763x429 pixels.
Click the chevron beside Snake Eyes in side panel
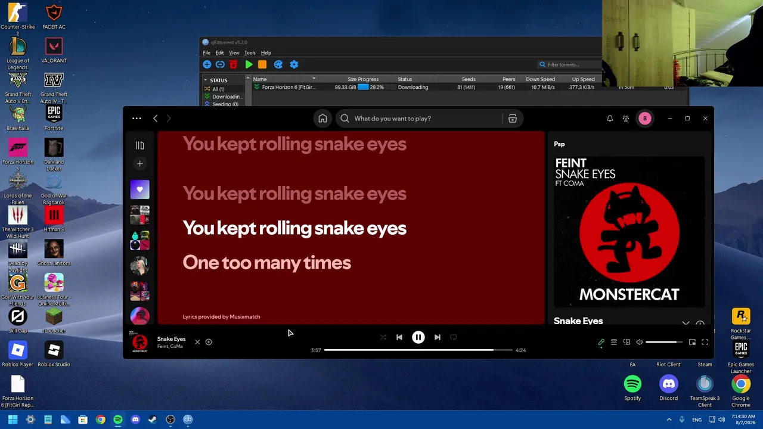[686, 323]
